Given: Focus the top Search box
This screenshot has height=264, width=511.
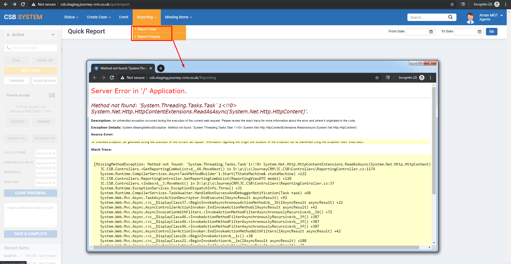Looking at the screenshot, I should tap(427, 17).
